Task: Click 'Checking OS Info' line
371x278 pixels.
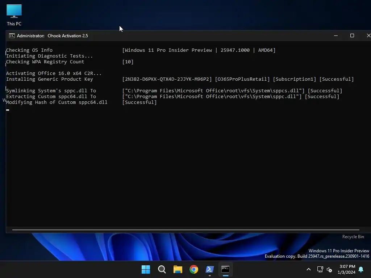Action: click(x=29, y=50)
